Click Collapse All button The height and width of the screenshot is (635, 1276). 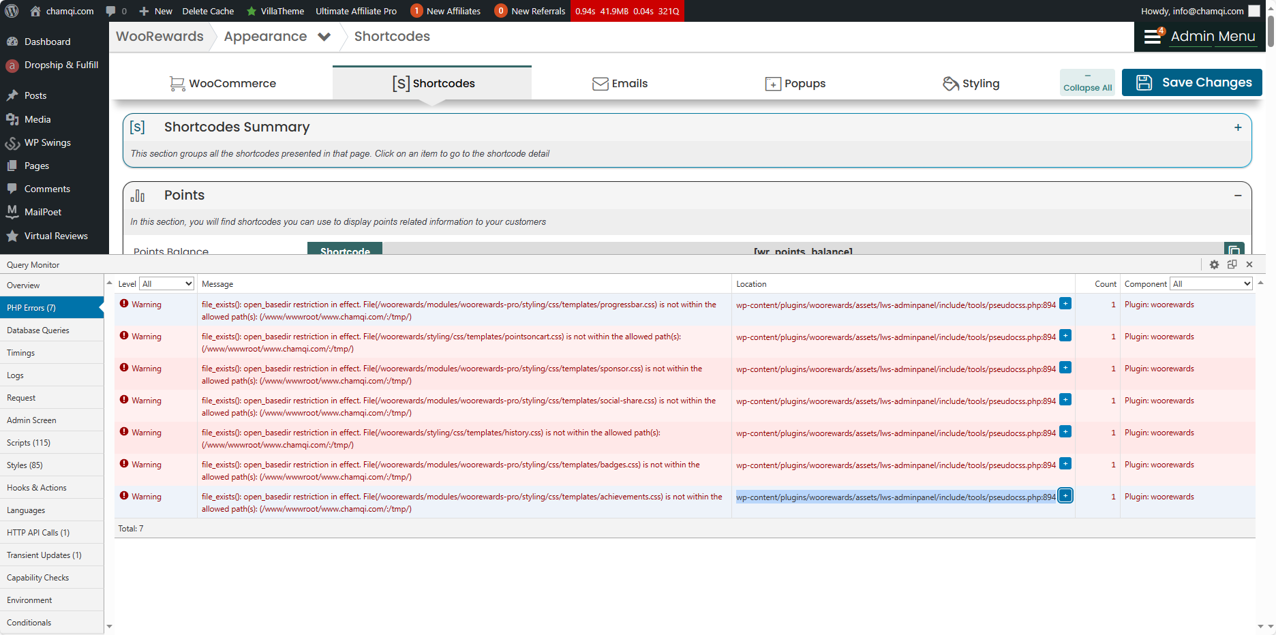click(1087, 82)
